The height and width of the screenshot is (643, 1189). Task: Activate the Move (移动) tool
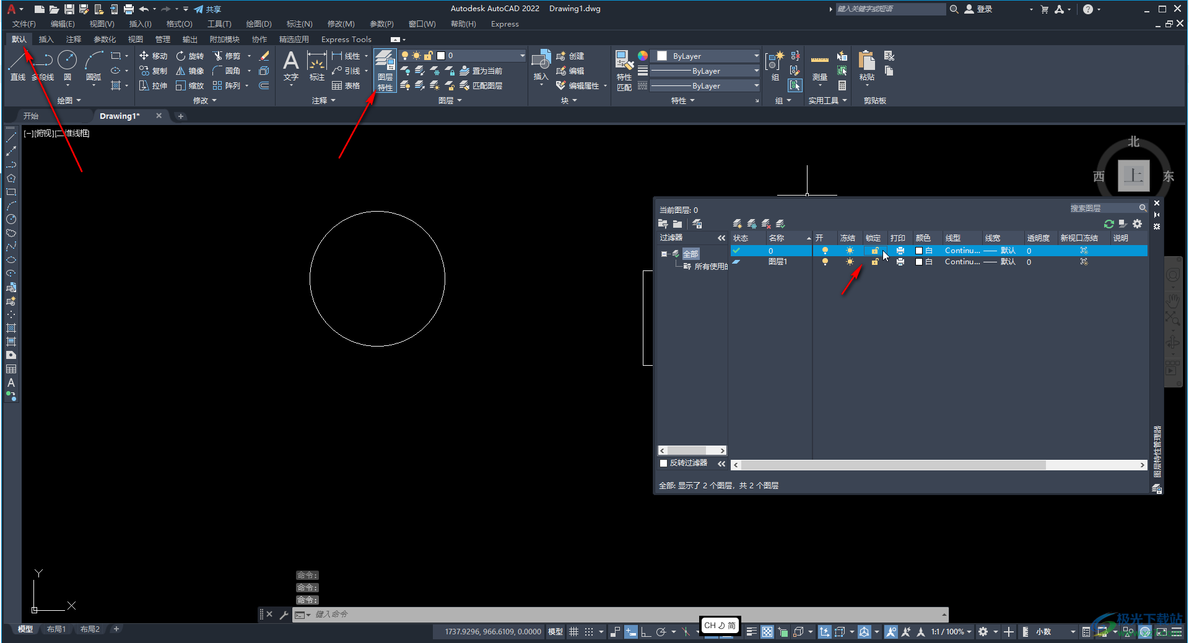point(153,56)
